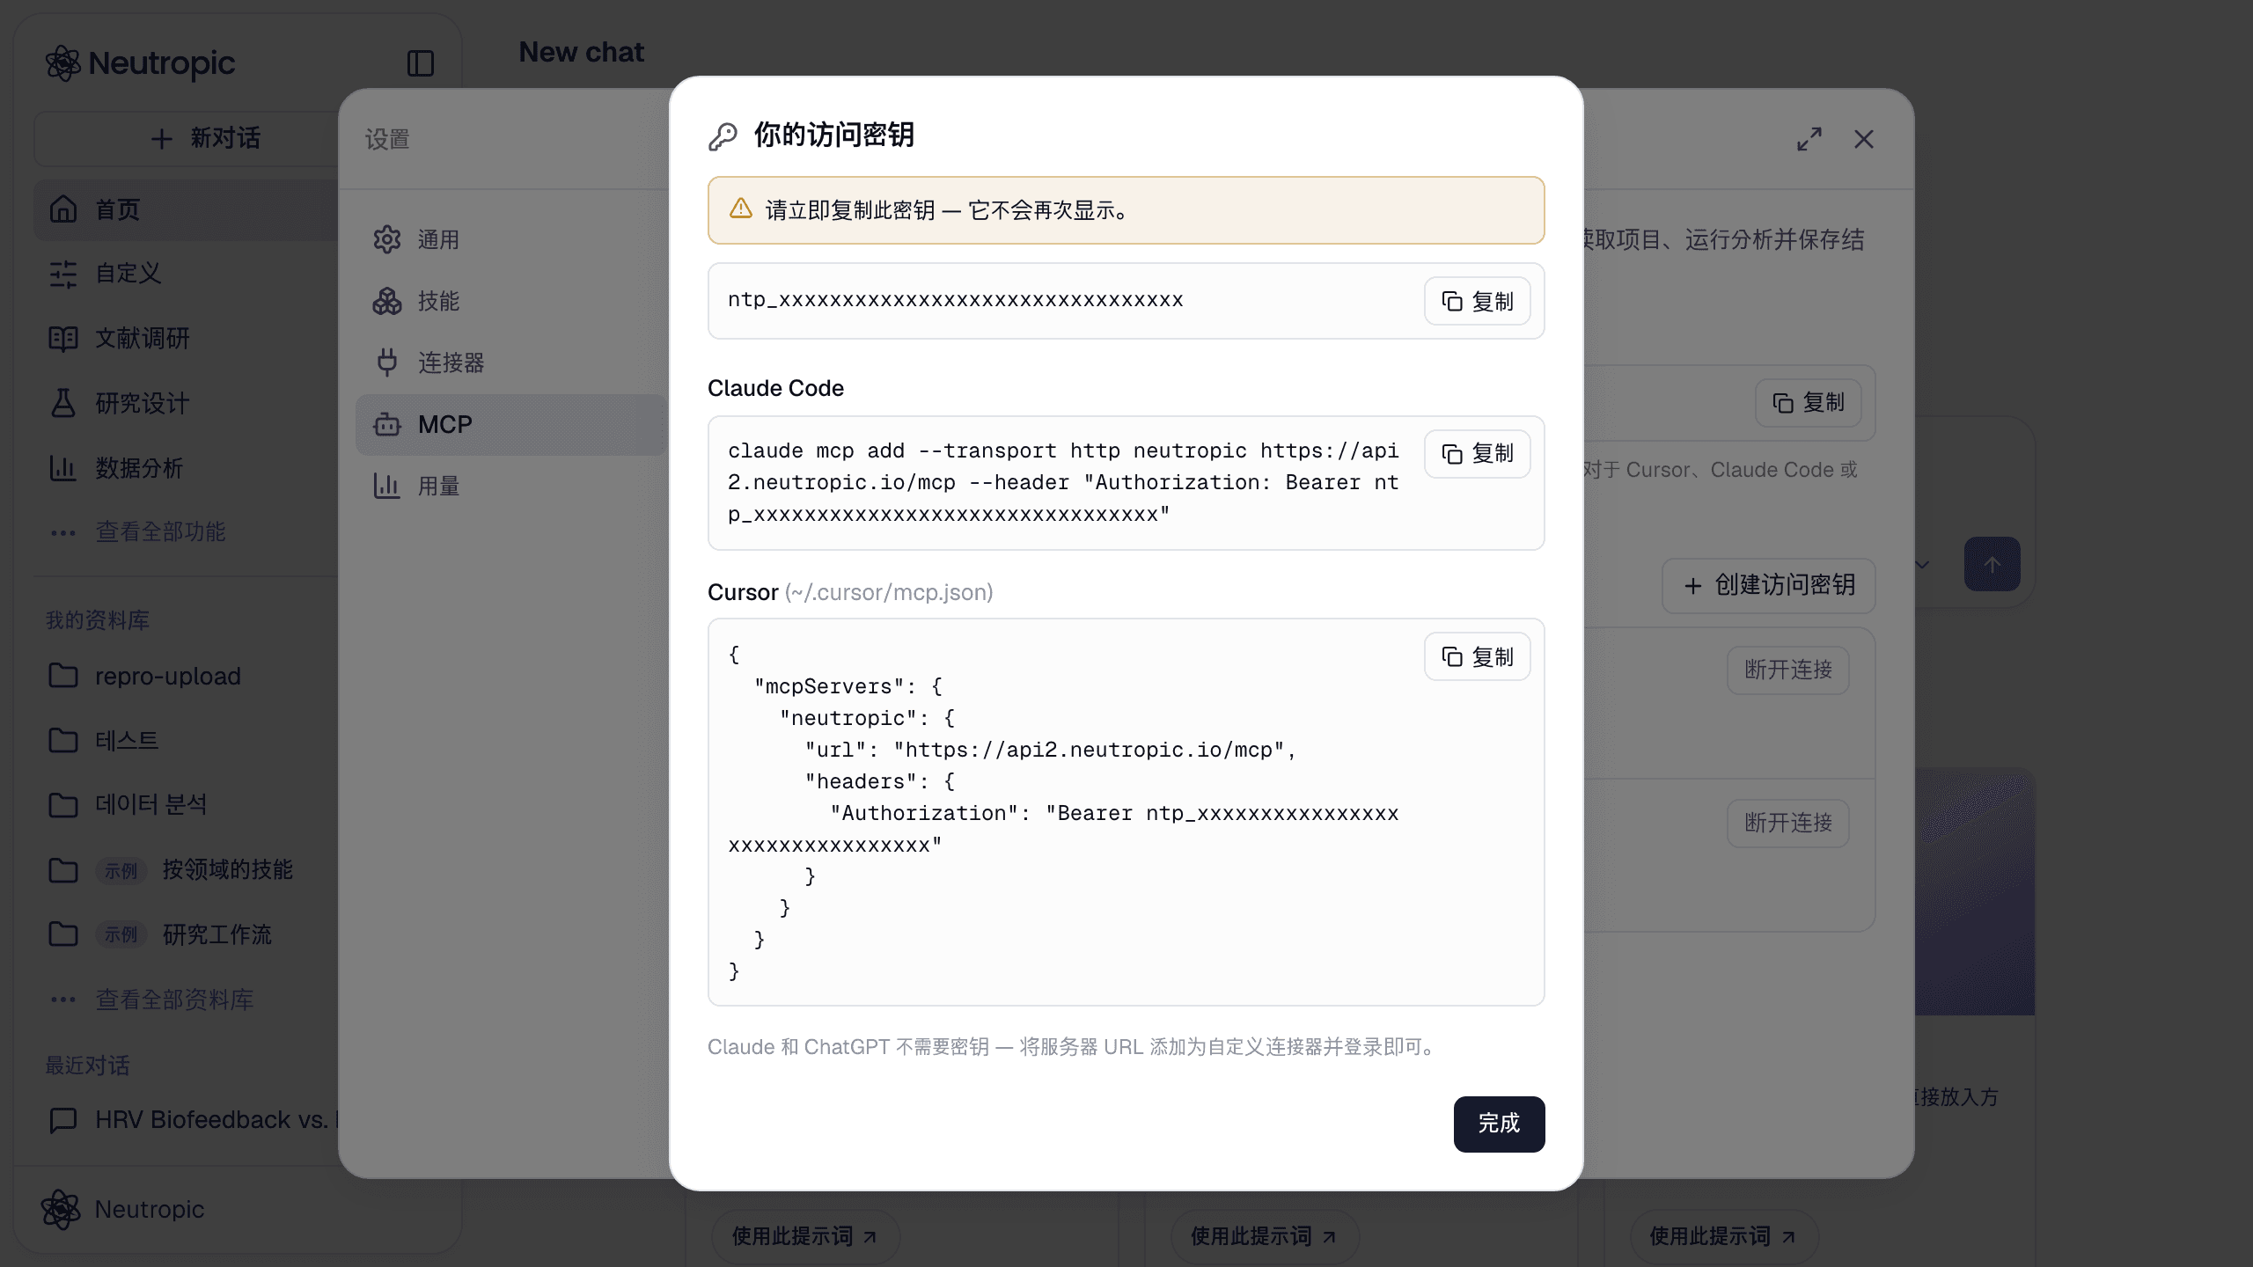Open 数据分析 in the sidebar
Screen dimensions: 2253x1267
(x=187, y=469)
